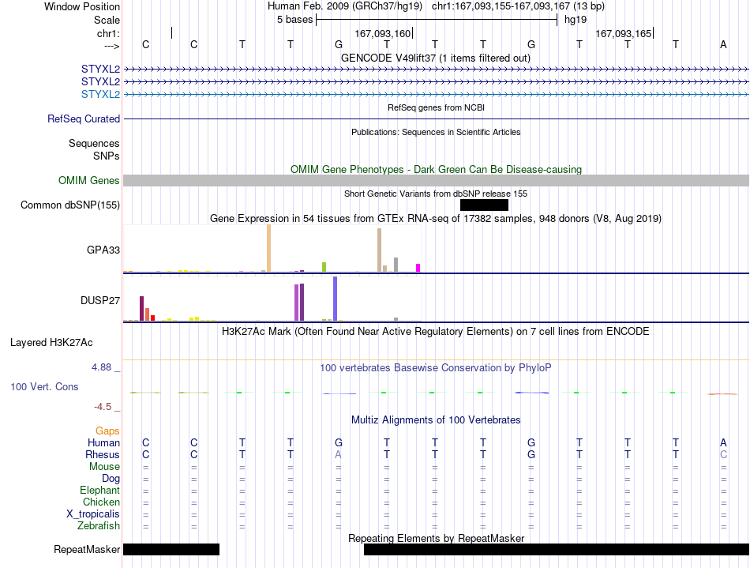
Task: Click 'Short Genetic Variants from dbSNP release 155'
Action: (436, 194)
